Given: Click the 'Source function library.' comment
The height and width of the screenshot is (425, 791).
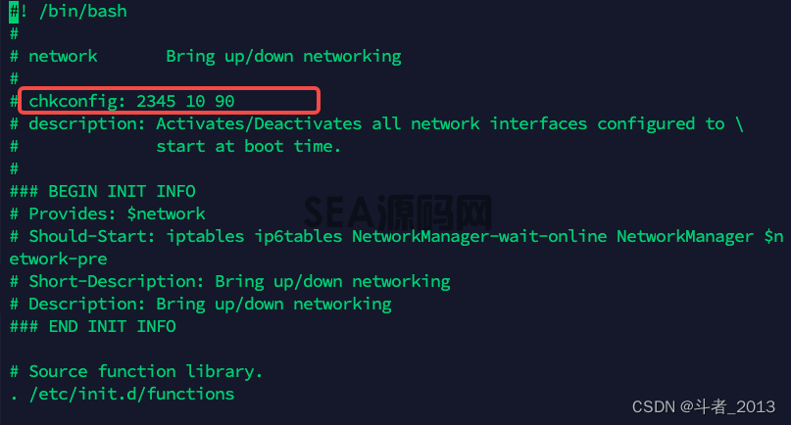Looking at the screenshot, I should point(145,372).
